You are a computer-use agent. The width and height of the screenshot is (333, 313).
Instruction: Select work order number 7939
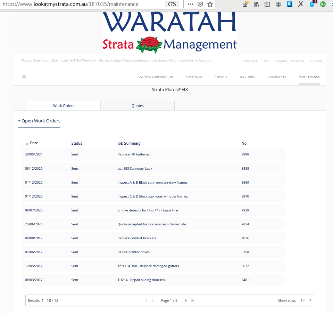tap(245, 210)
